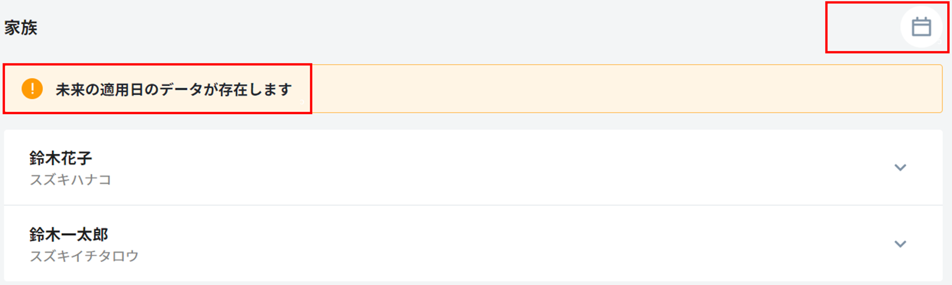The image size is (952, 285).
Task: Select the 鈴木一太郎 name label
Action: [69, 235]
